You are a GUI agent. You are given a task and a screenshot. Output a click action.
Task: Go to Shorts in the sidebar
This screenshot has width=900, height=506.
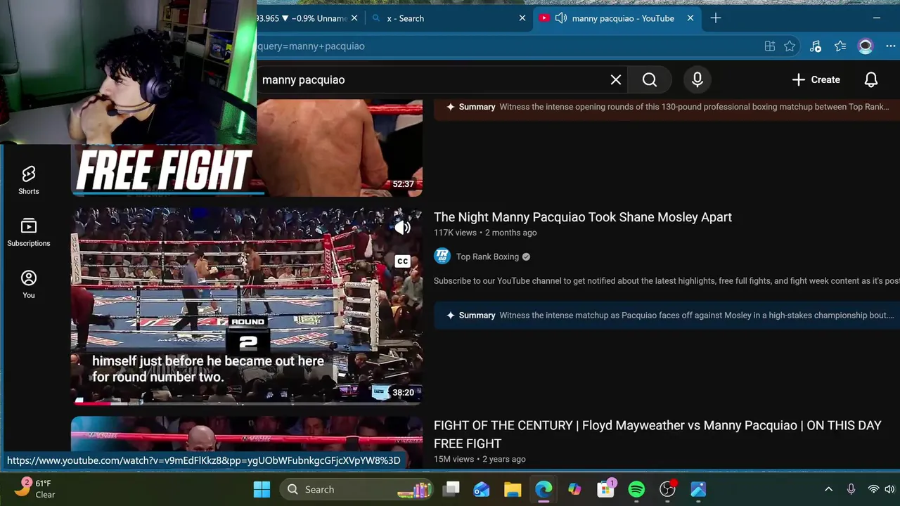pyautogui.click(x=29, y=181)
